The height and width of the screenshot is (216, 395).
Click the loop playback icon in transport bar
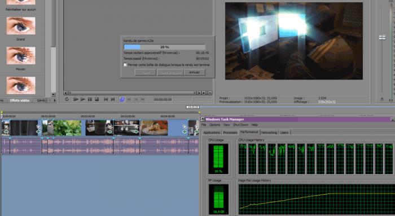pos(67,99)
